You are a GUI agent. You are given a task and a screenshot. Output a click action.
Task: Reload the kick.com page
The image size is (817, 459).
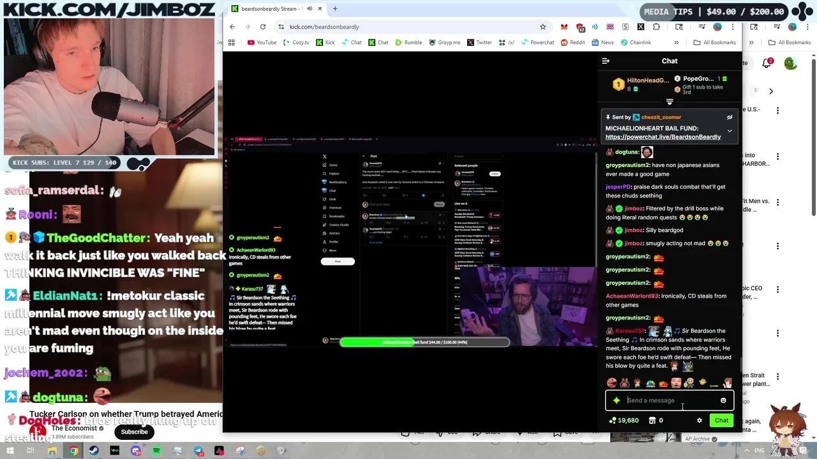point(263,27)
